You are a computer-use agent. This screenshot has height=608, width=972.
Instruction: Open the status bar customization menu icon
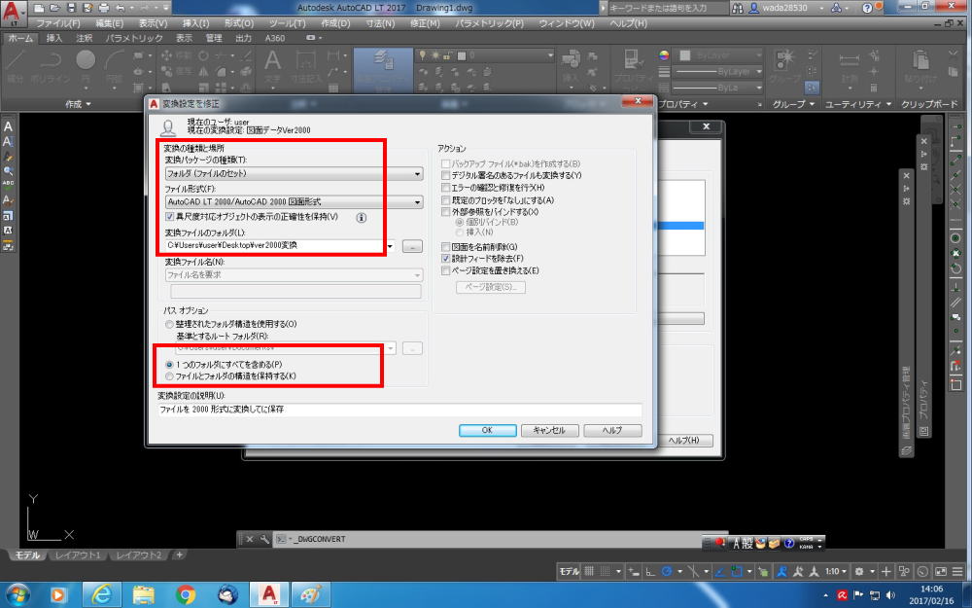pyautogui.click(x=957, y=571)
